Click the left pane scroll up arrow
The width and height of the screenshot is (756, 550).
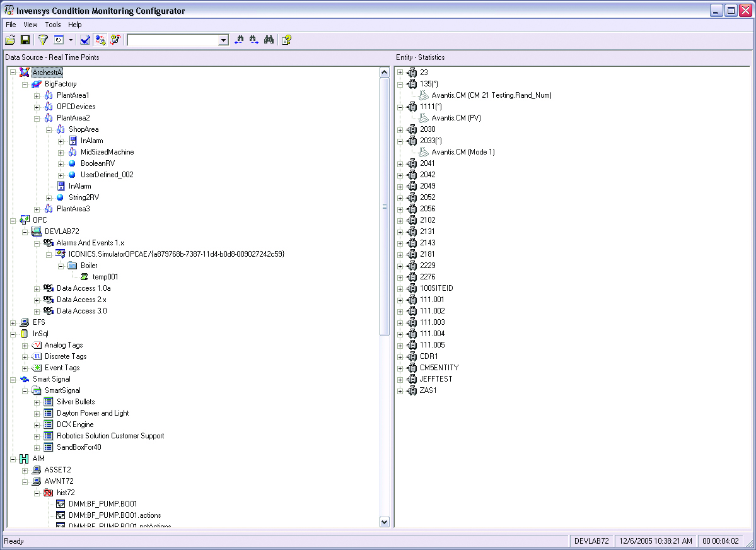pyautogui.click(x=384, y=73)
